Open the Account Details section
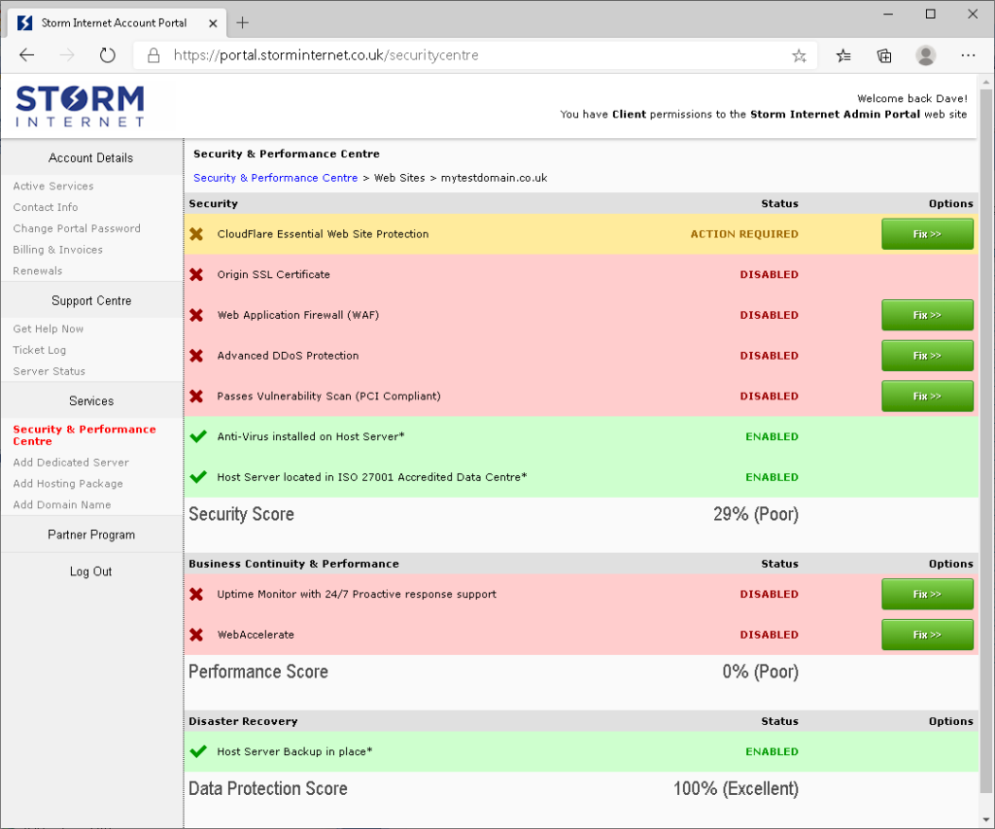The image size is (995, 829). coord(90,158)
